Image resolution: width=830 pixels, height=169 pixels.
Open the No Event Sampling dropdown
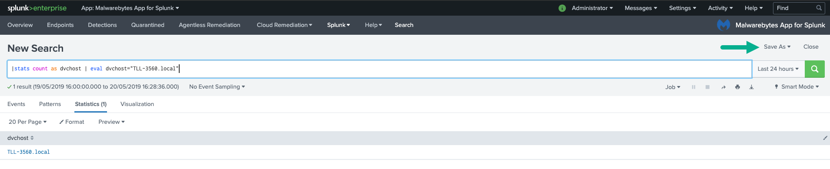(217, 87)
